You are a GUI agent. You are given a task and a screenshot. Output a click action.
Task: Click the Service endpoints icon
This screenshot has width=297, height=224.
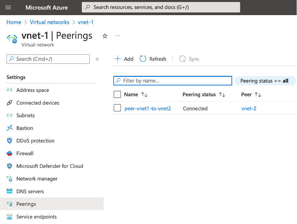click(10, 217)
